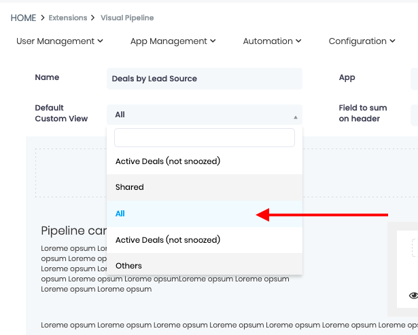Click the Pipeline card heading
Screen dimensions: 418x335
[74, 231]
